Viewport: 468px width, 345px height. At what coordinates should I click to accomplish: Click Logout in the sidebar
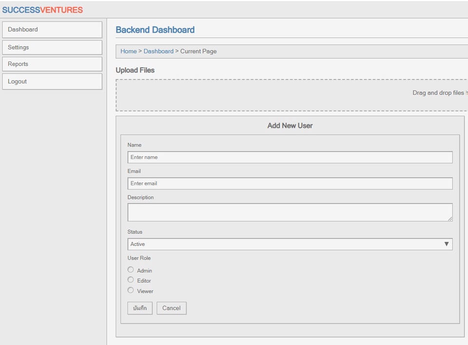point(52,81)
